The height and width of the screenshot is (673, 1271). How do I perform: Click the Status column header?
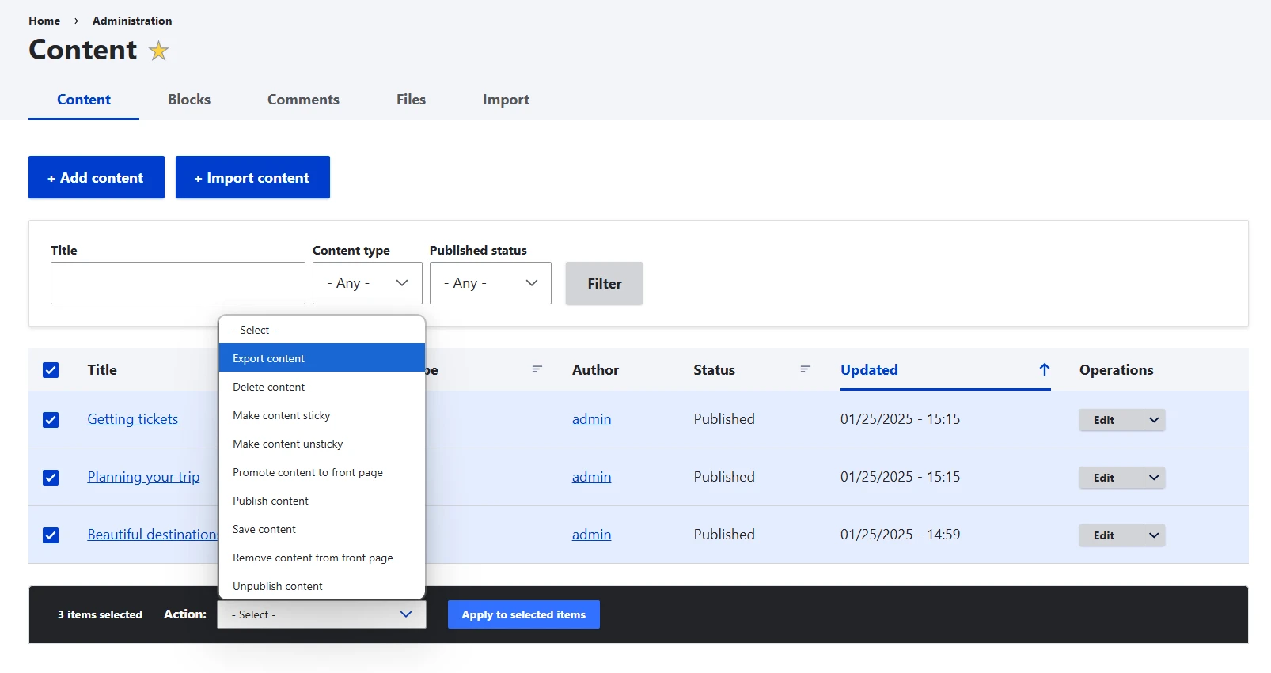pos(714,369)
